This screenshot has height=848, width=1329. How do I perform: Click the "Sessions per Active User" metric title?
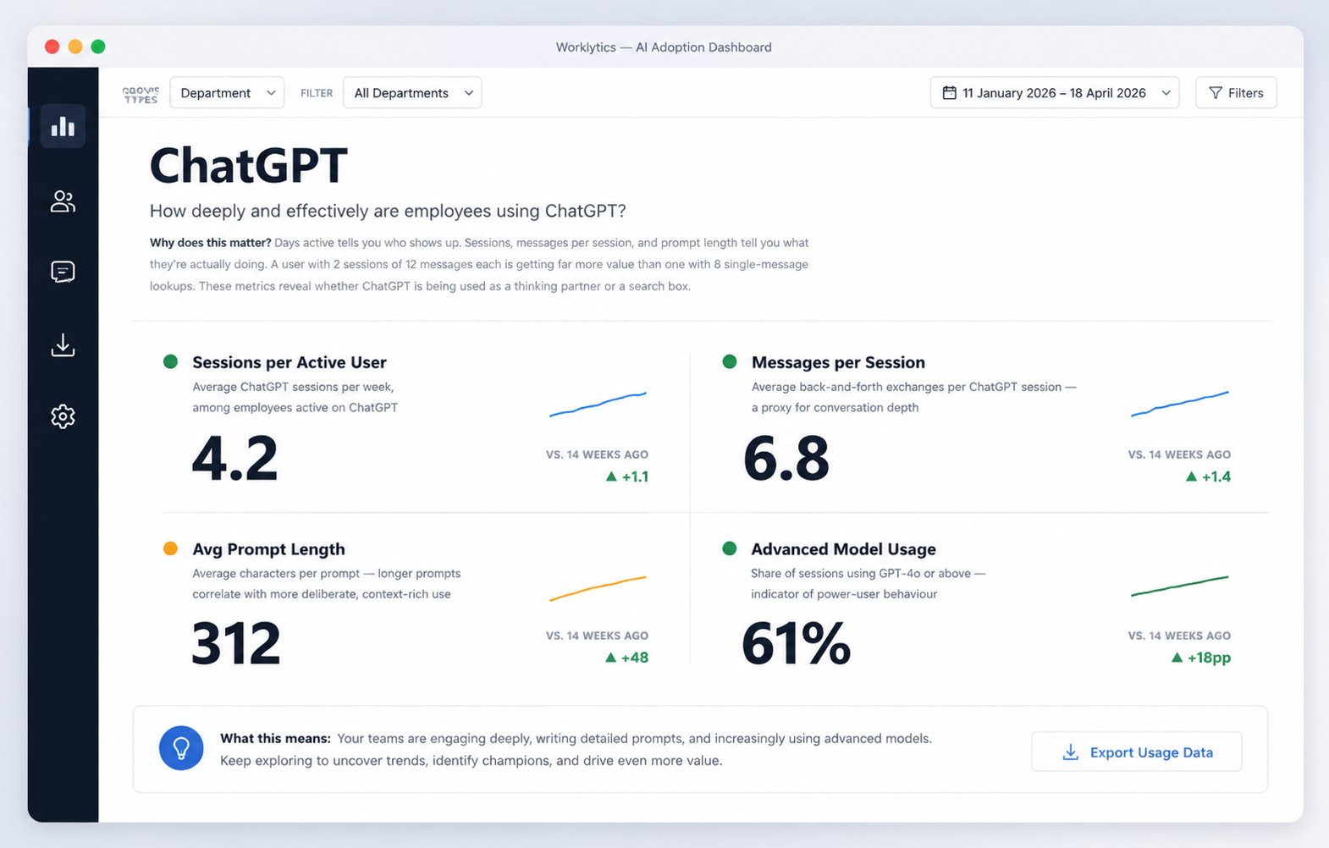[x=290, y=362]
